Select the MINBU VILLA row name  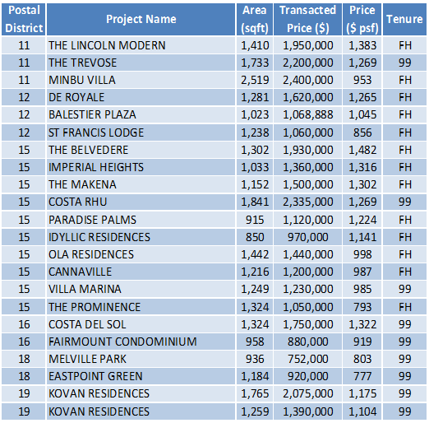pyautogui.click(x=82, y=80)
